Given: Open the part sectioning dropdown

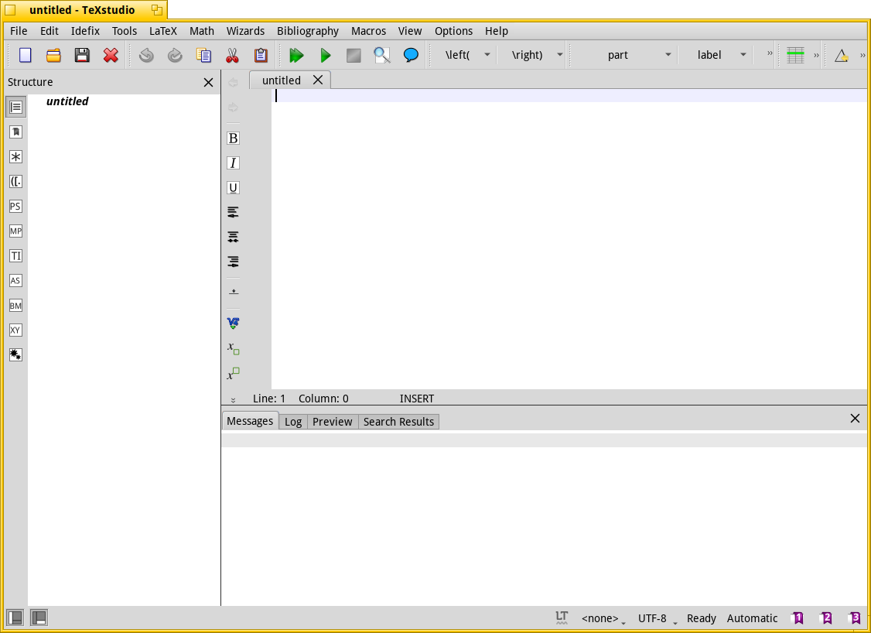Looking at the screenshot, I should [668, 54].
